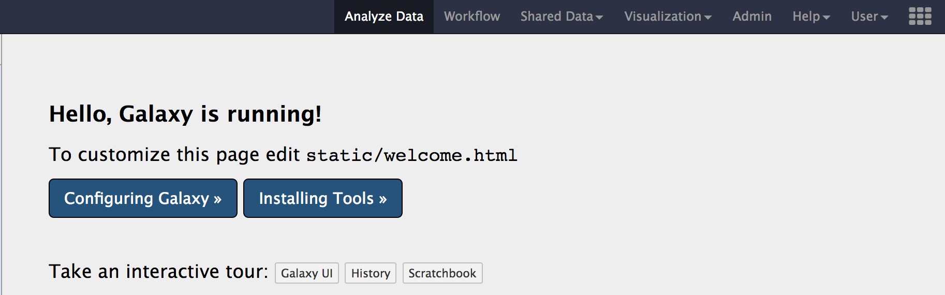Click the caret arrow beside Visualization

(x=707, y=17)
